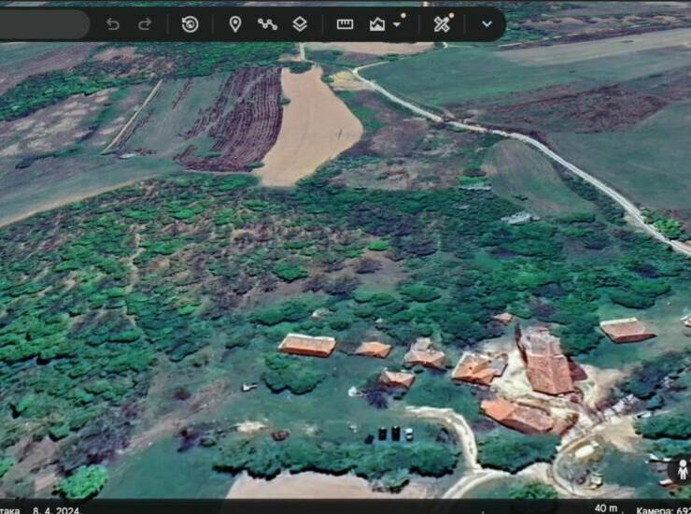Click the search field left of the toolbar
The width and height of the screenshot is (691, 514).
click(42, 24)
